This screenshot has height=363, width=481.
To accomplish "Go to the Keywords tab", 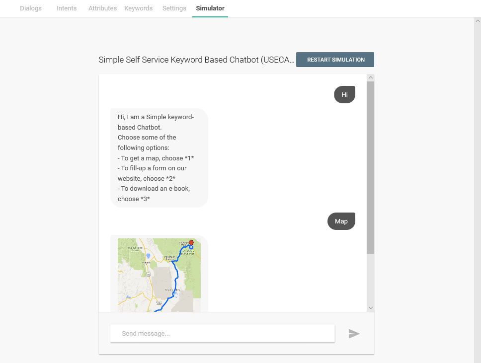I will point(138,8).
